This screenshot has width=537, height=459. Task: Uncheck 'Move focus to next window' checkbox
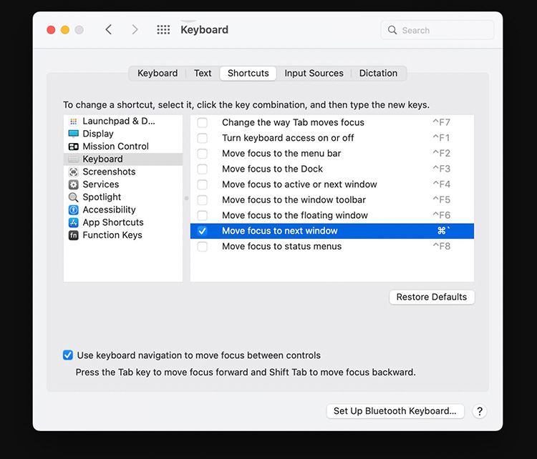[x=203, y=231]
